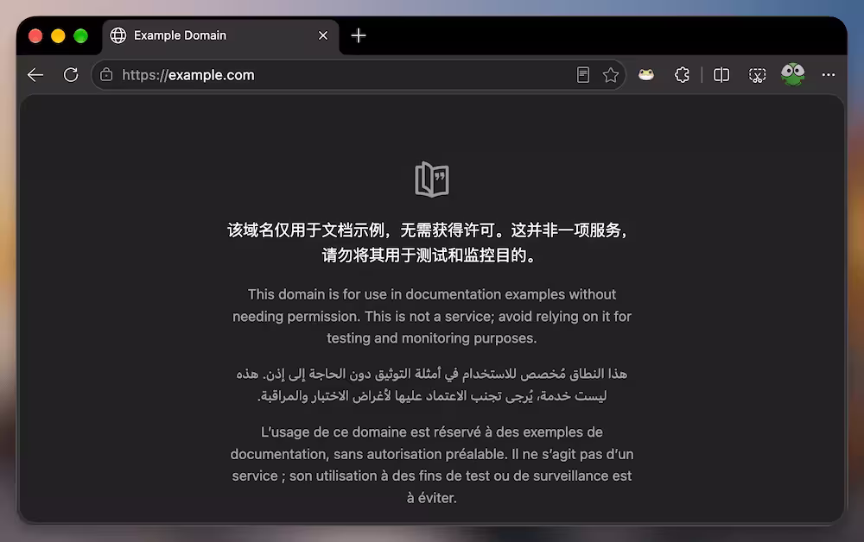This screenshot has width=864, height=542.
Task: Click the Arabic paragraph text
Action: tap(432, 385)
